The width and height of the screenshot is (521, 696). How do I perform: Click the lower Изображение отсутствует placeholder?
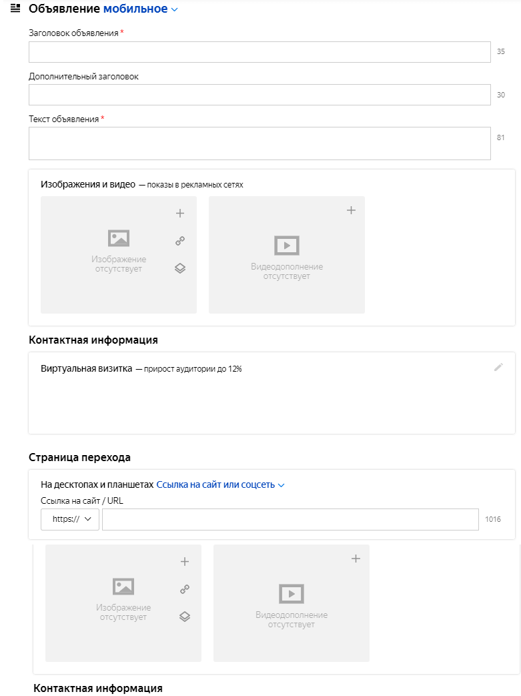(123, 600)
